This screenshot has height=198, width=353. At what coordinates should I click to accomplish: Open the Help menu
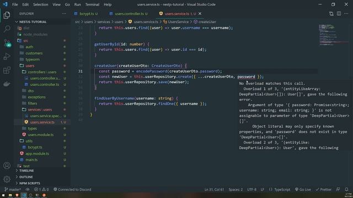tap(108, 4)
